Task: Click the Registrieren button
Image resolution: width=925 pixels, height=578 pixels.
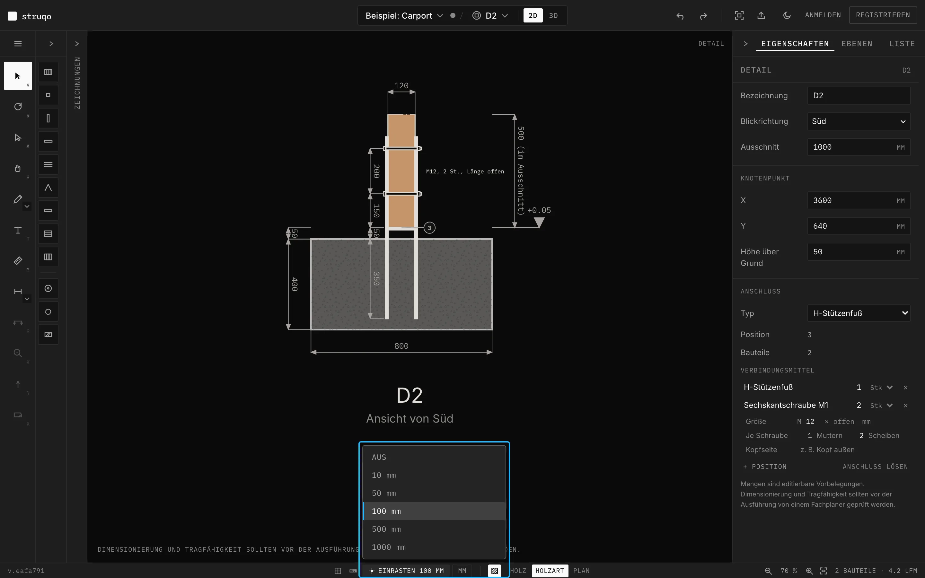Action: pyautogui.click(x=883, y=15)
